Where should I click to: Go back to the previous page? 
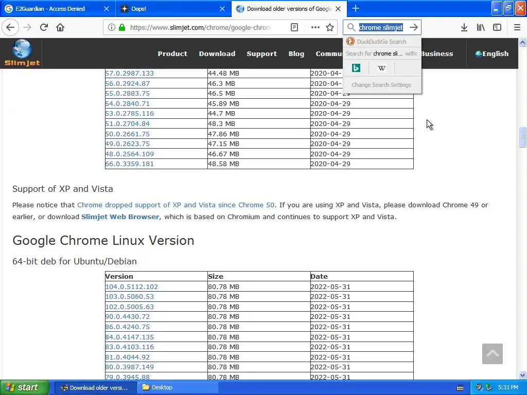point(10,27)
